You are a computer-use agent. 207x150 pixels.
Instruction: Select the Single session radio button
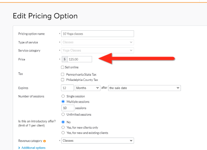(x=63, y=96)
